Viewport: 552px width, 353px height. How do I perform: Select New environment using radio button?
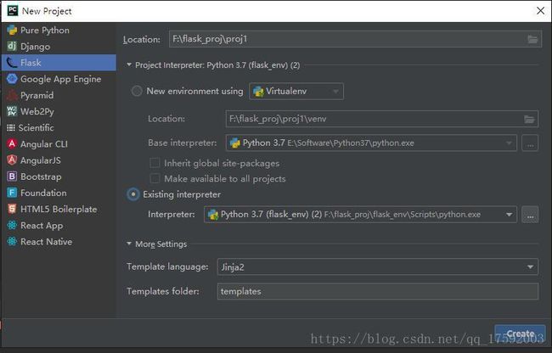coord(137,91)
